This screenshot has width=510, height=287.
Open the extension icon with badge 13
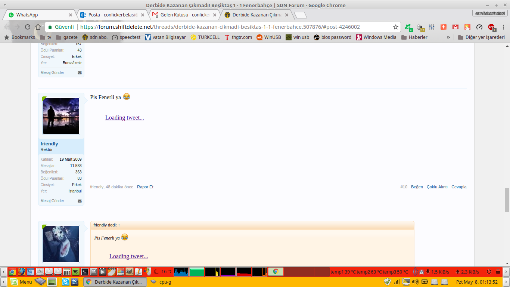tap(421, 27)
